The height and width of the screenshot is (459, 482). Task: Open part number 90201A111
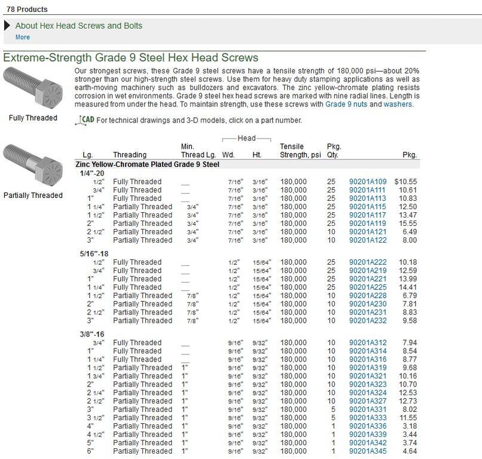point(368,190)
